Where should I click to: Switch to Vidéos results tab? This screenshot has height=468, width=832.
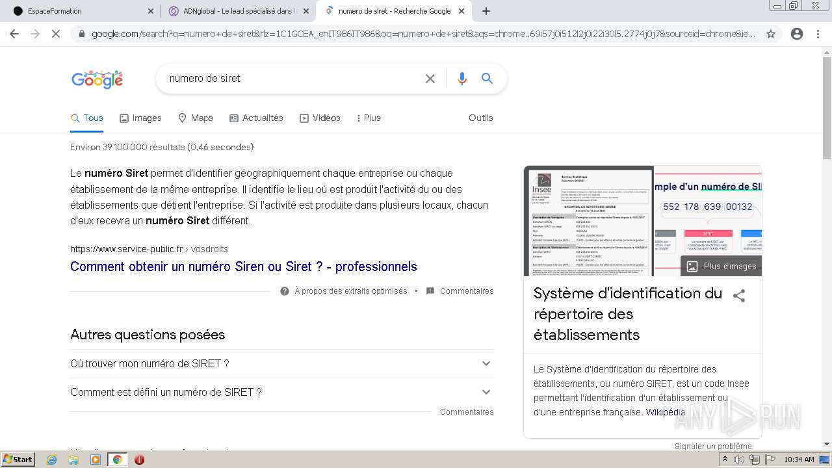[320, 118]
